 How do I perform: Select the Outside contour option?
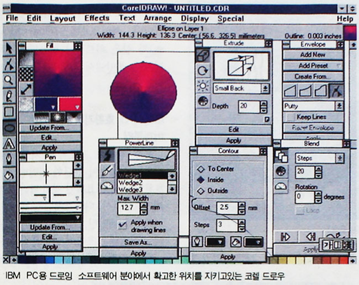pos(212,191)
